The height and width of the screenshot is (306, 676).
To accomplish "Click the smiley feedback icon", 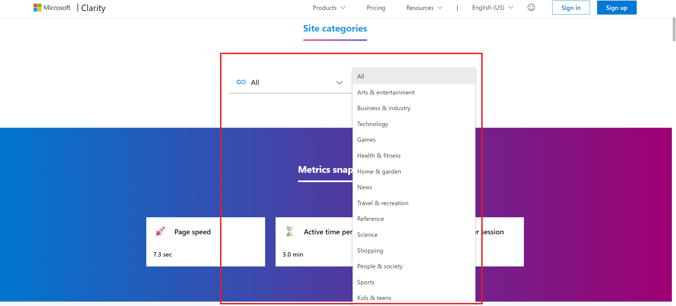I will point(531,8).
